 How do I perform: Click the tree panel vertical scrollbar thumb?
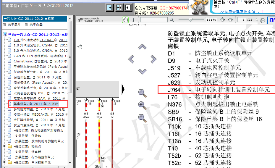(x=70, y=56)
